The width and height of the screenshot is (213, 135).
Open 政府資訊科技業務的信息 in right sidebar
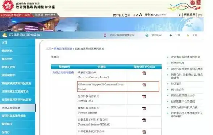pyautogui.click(x=185, y=57)
